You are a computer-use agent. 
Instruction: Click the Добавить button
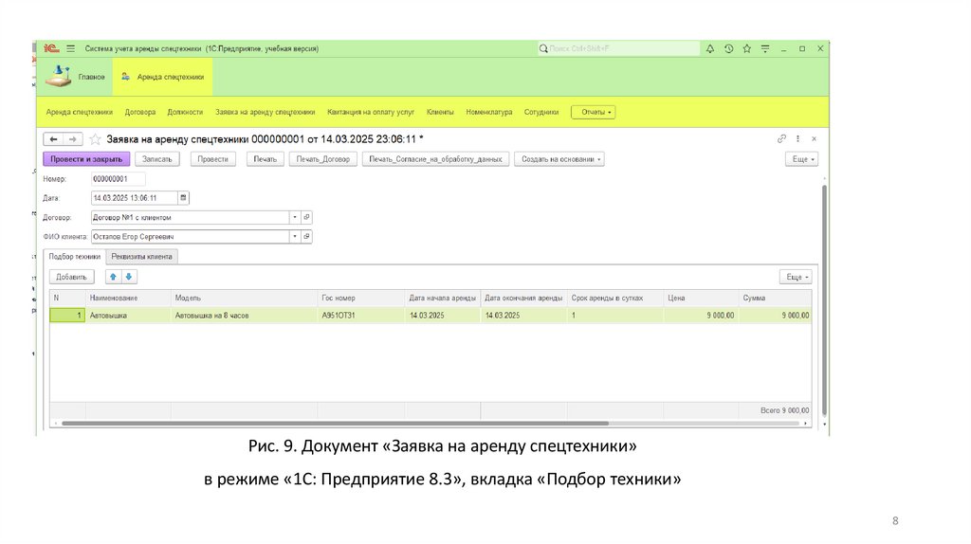tap(72, 277)
